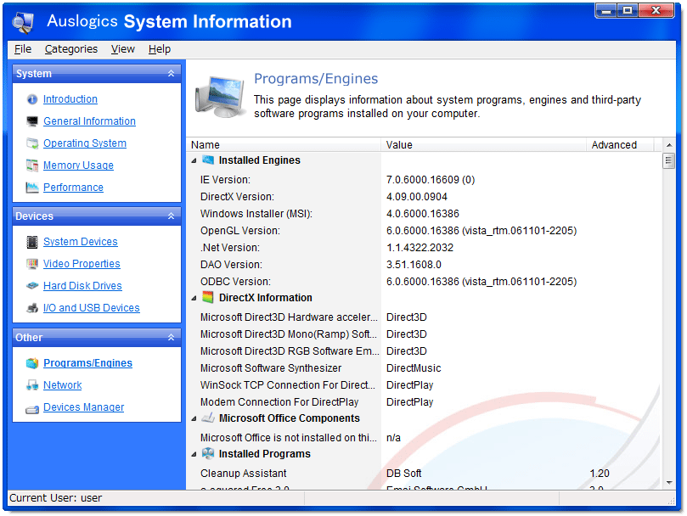
Task: Open the Categories menu
Action: 71,49
